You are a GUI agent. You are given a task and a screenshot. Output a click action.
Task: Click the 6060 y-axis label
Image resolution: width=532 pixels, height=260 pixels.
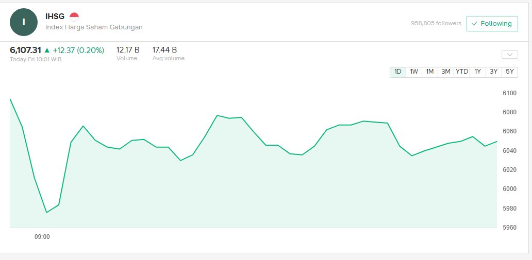pos(509,131)
